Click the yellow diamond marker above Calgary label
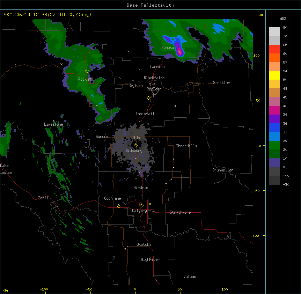301x294 pixels. tap(141, 206)
